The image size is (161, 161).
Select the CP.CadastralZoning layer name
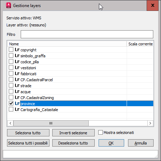pyautogui.click(x=37, y=98)
